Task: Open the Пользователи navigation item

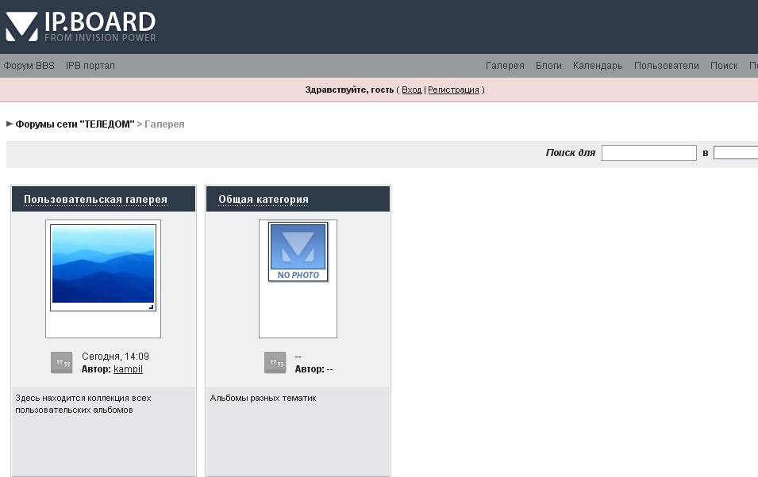Action: pos(666,66)
